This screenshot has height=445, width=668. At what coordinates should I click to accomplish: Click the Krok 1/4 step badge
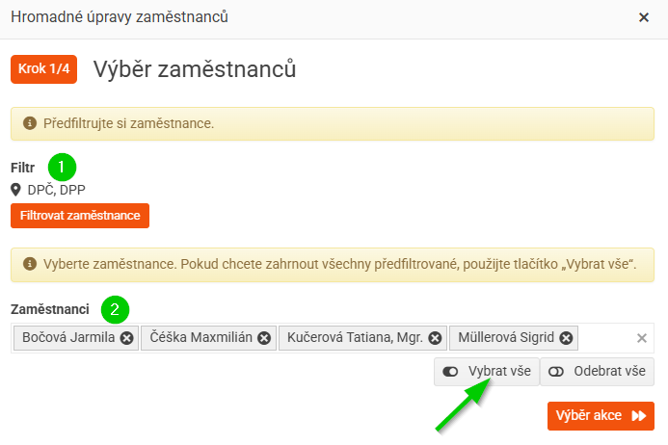pyautogui.click(x=44, y=69)
